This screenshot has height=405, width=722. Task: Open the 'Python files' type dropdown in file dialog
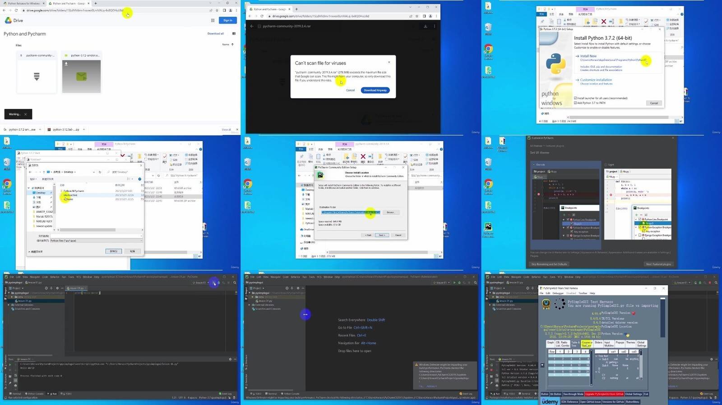(x=96, y=241)
